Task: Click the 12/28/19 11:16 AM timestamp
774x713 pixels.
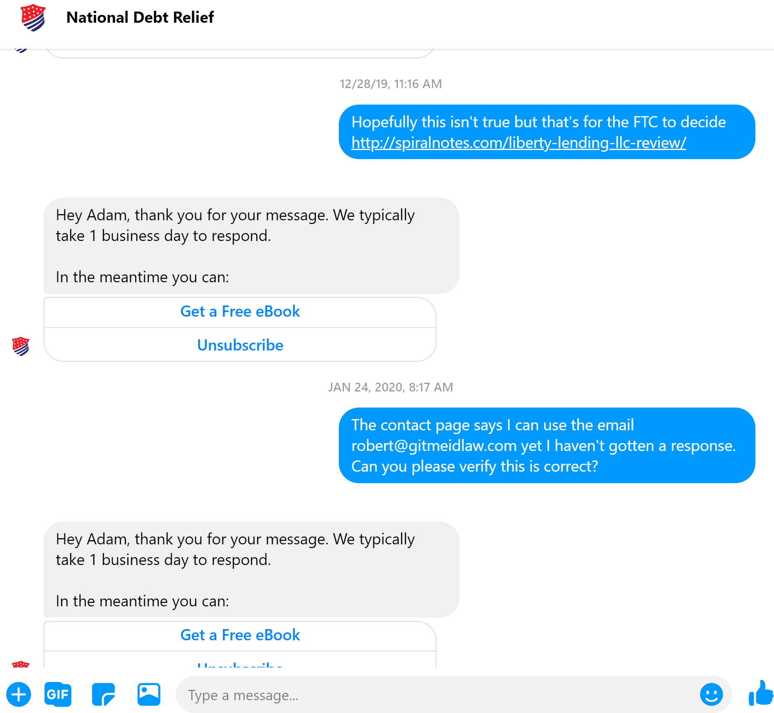Action: tap(391, 84)
